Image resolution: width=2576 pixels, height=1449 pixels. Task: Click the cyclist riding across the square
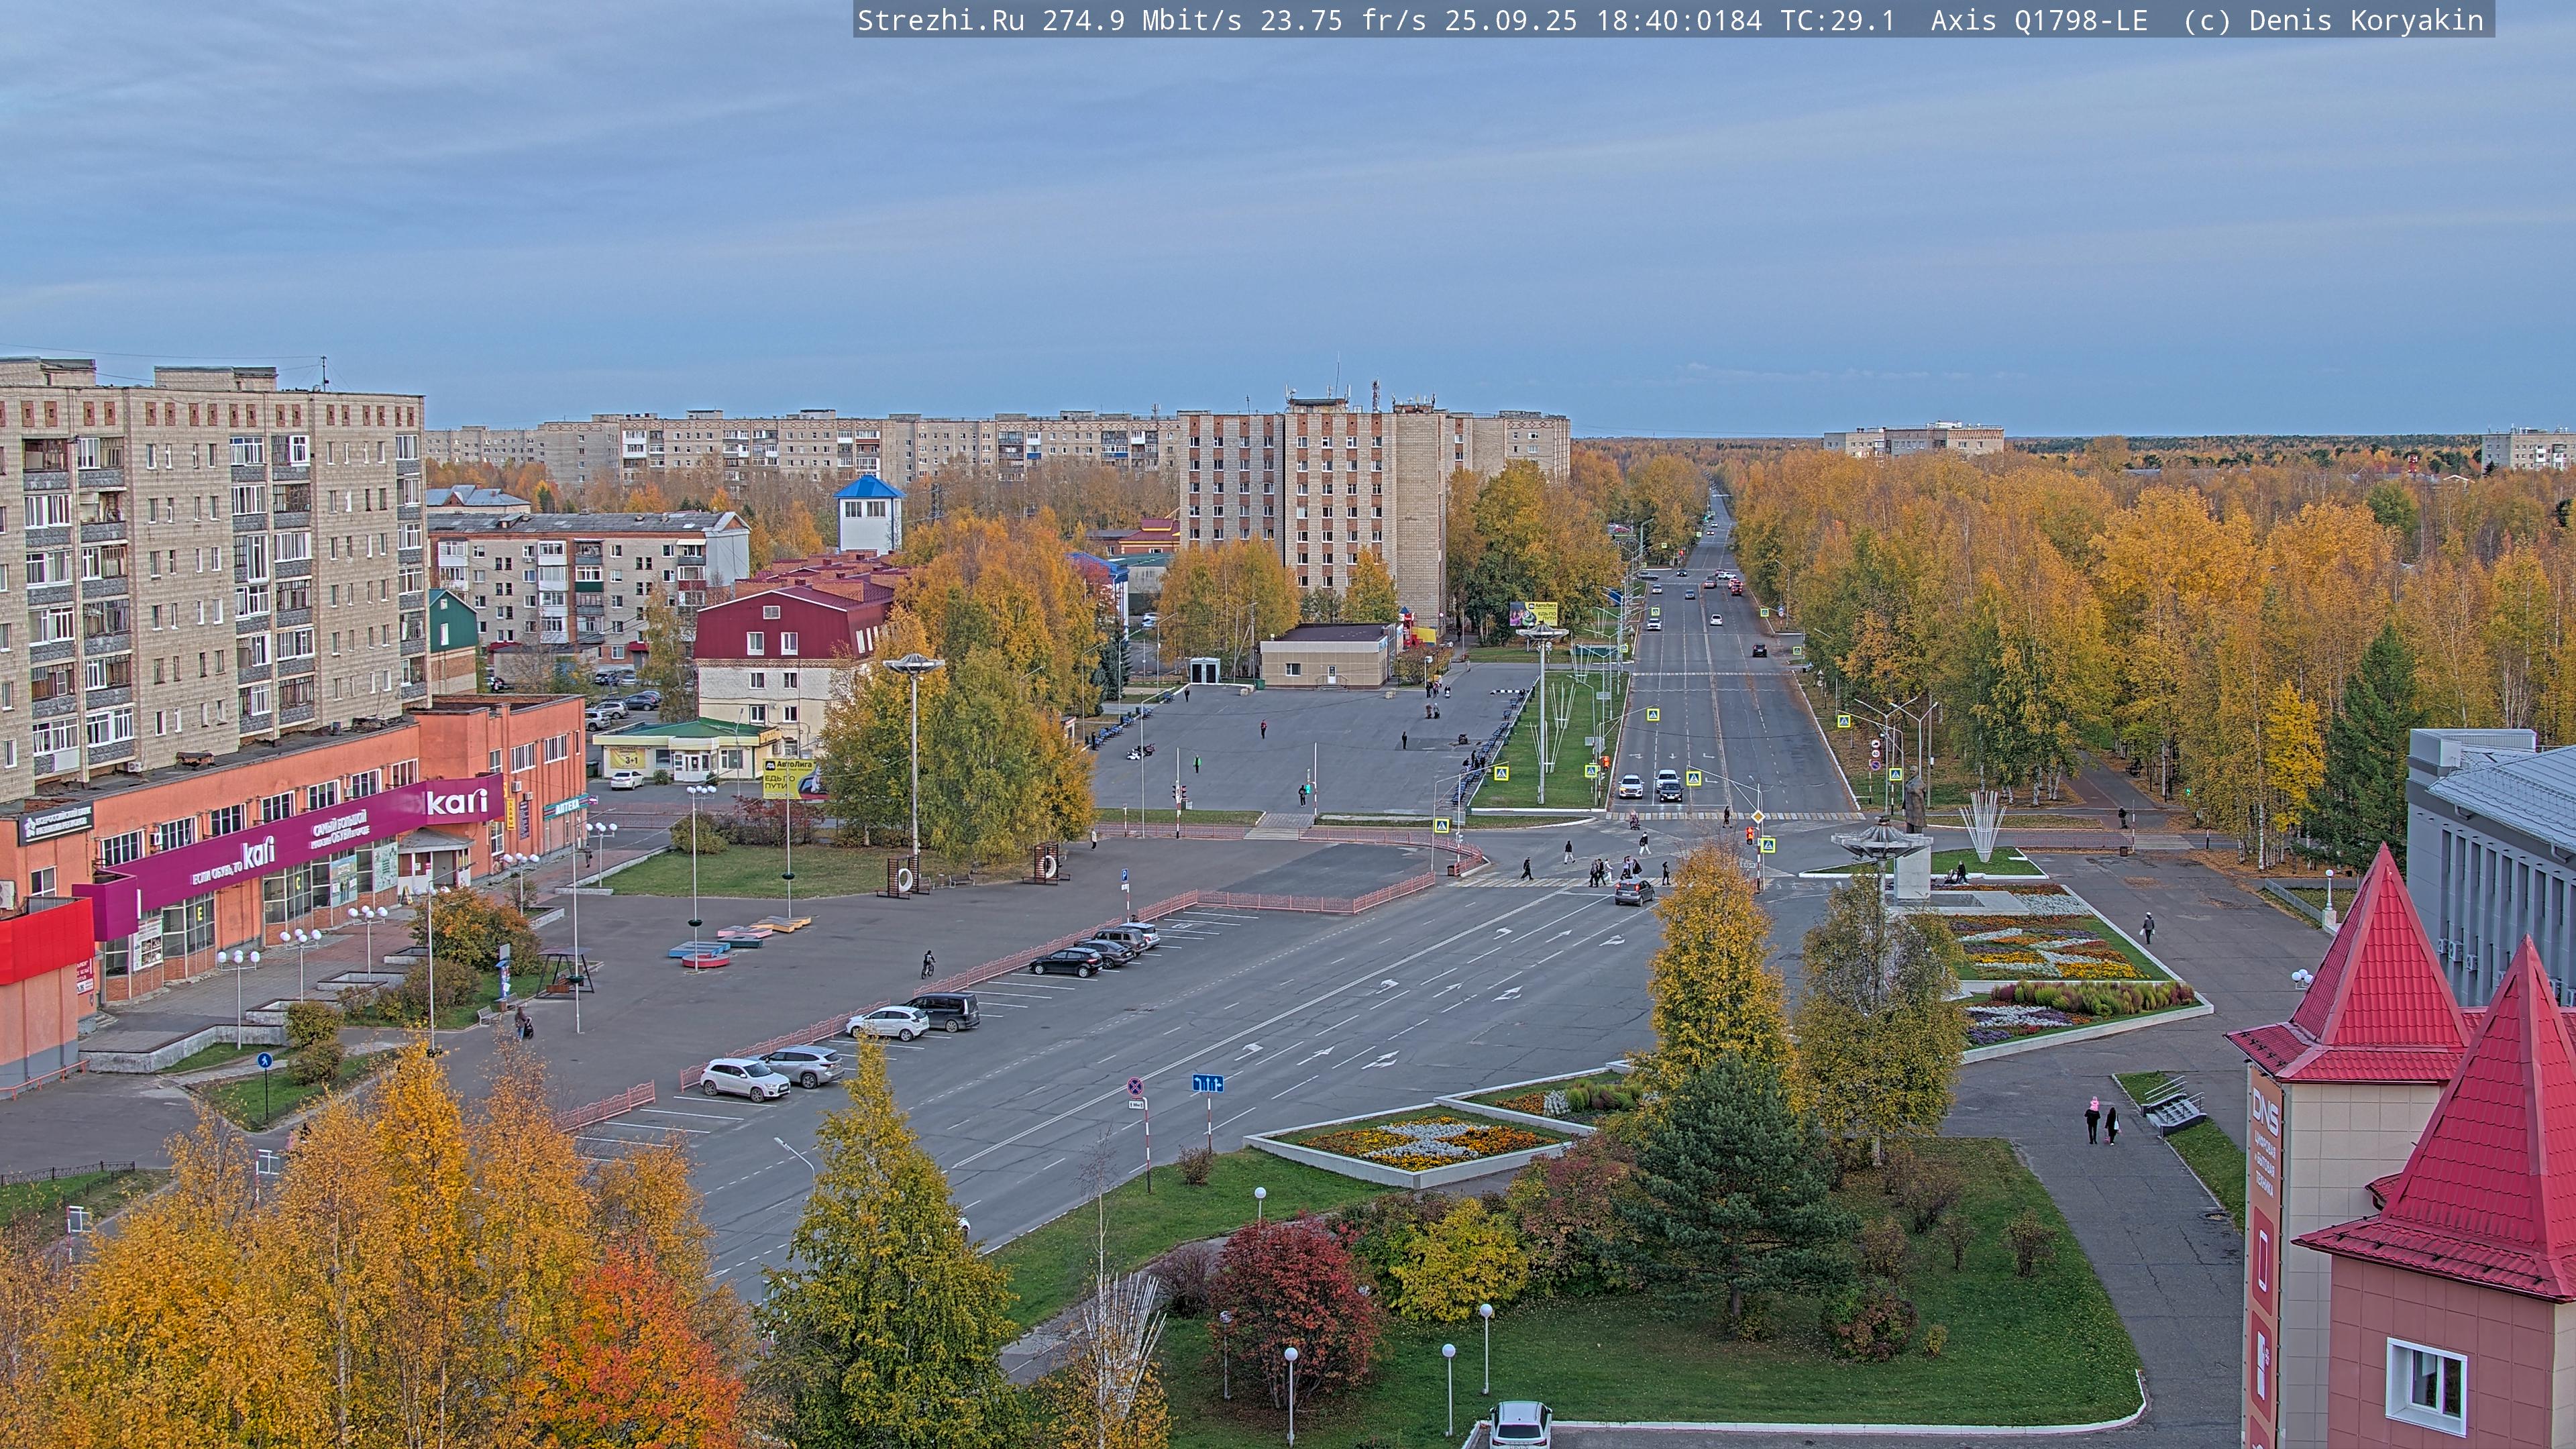[x=928, y=964]
